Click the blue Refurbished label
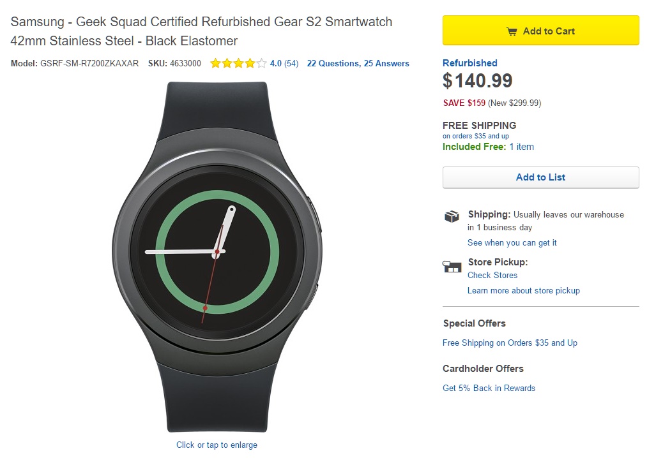This screenshot has height=458, width=663. click(x=469, y=63)
